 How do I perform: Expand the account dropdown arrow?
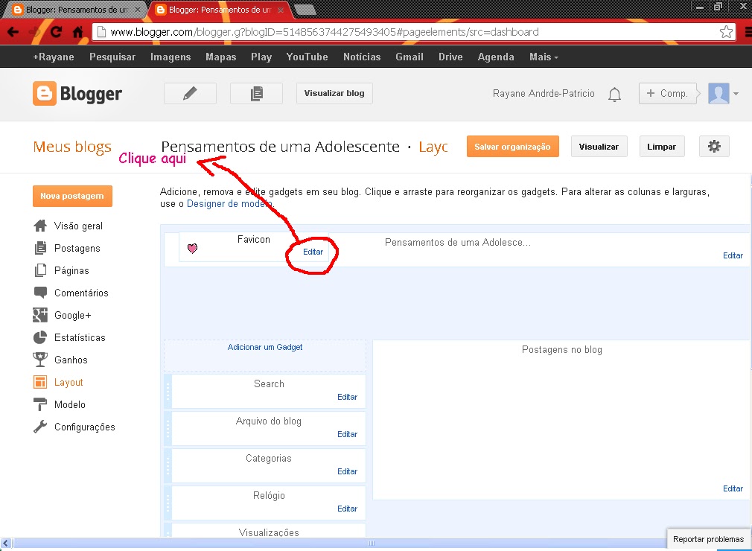coord(736,94)
